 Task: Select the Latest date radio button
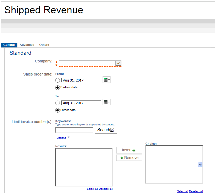pos(57,110)
